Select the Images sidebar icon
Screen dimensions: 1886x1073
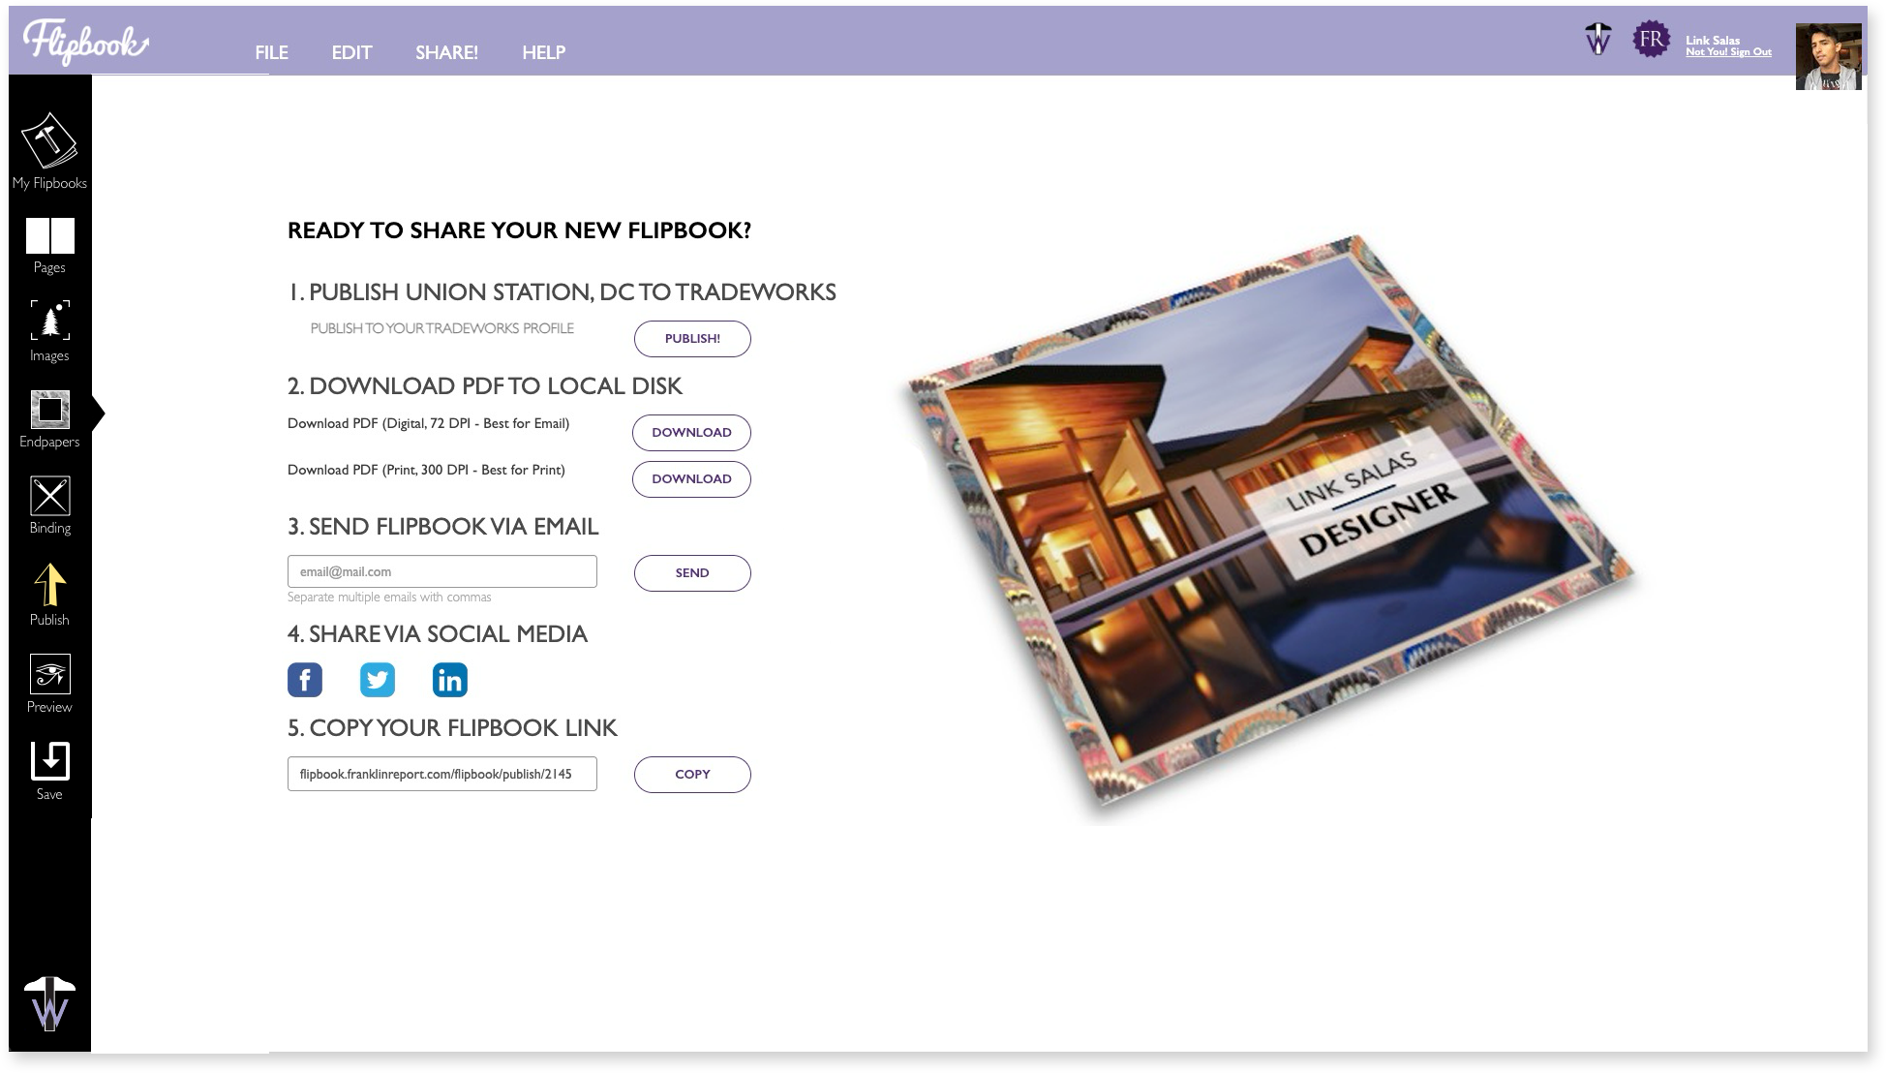click(x=49, y=321)
